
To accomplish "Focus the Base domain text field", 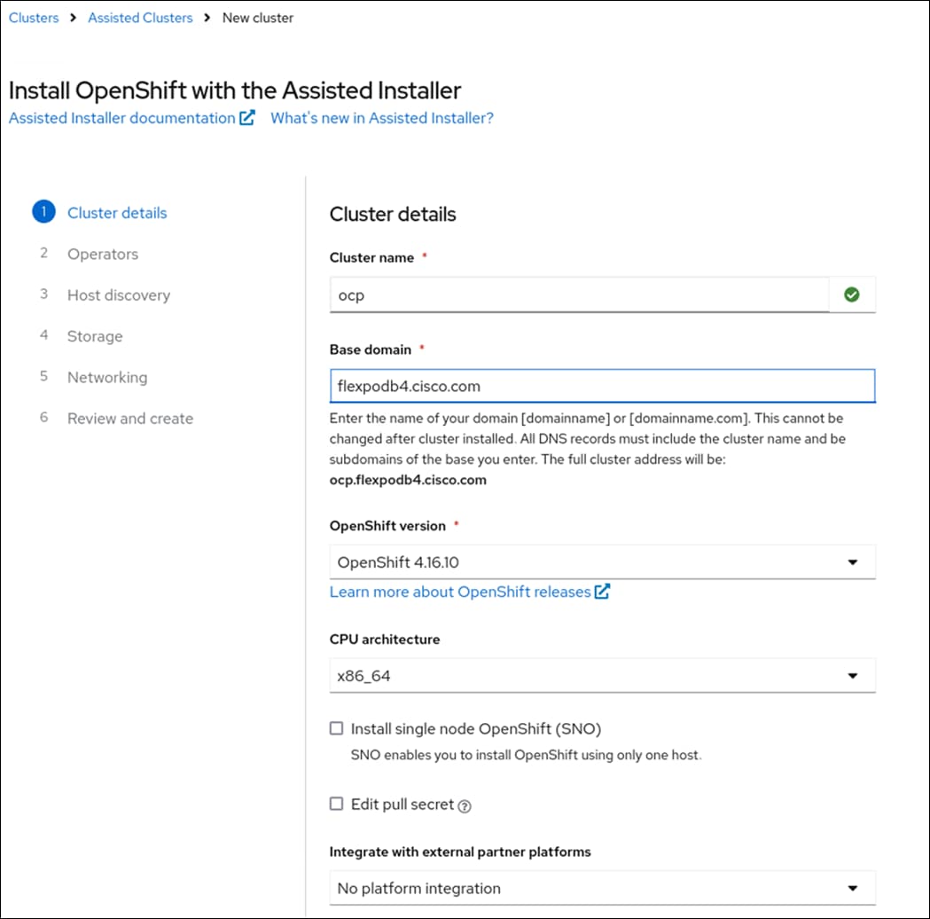I will tap(602, 387).
